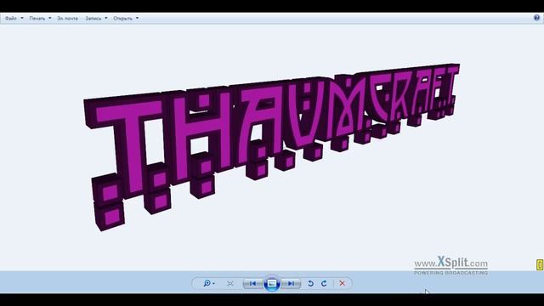Rotate image counterclockwise
The height and width of the screenshot is (306, 544).
311,283
